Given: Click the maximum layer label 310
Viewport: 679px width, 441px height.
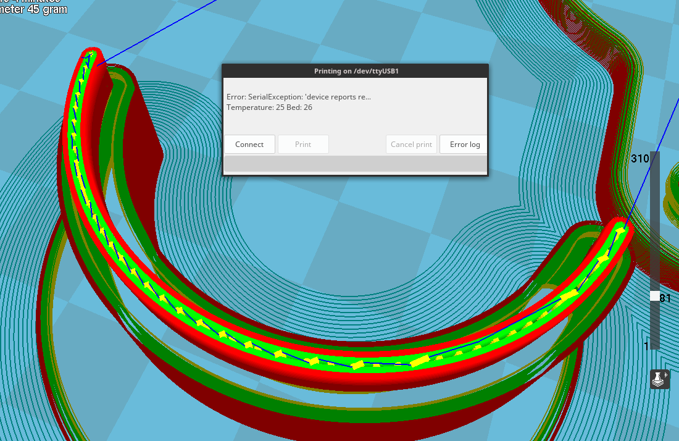Looking at the screenshot, I should click(x=639, y=159).
